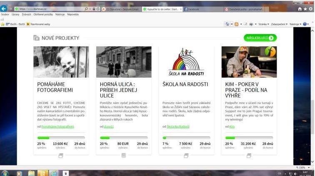
Task: Open browser Home page icon
Action: click(300, 9)
